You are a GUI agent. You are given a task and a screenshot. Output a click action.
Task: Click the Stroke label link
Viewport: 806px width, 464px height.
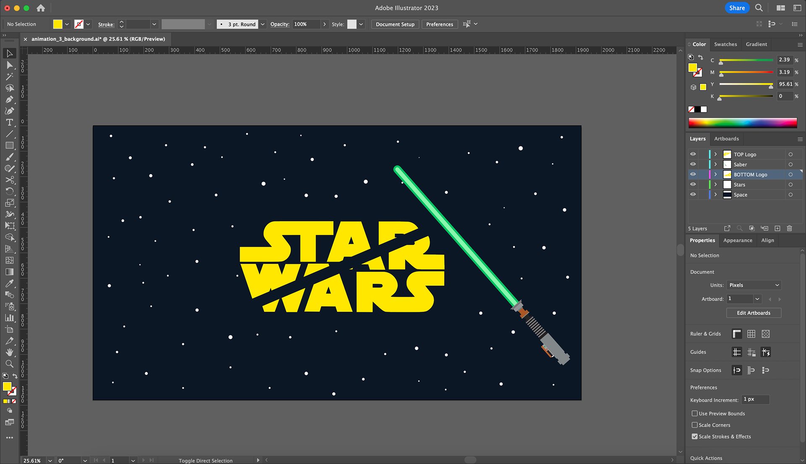[x=106, y=24]
